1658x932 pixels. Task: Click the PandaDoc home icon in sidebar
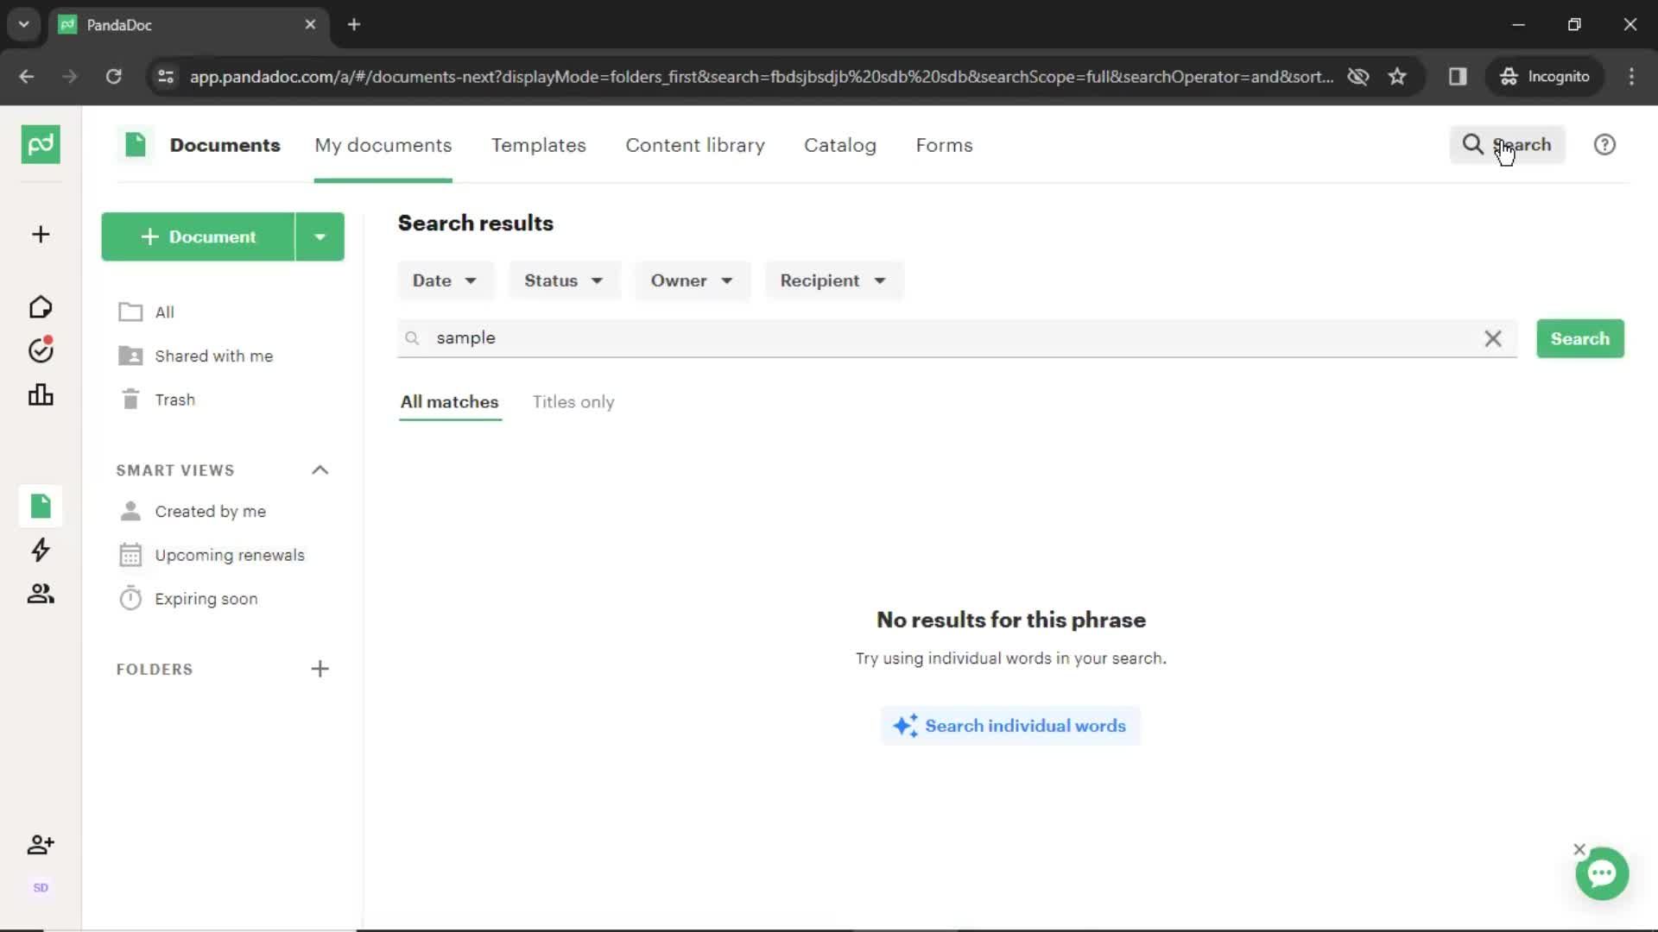tap(41, 307)
